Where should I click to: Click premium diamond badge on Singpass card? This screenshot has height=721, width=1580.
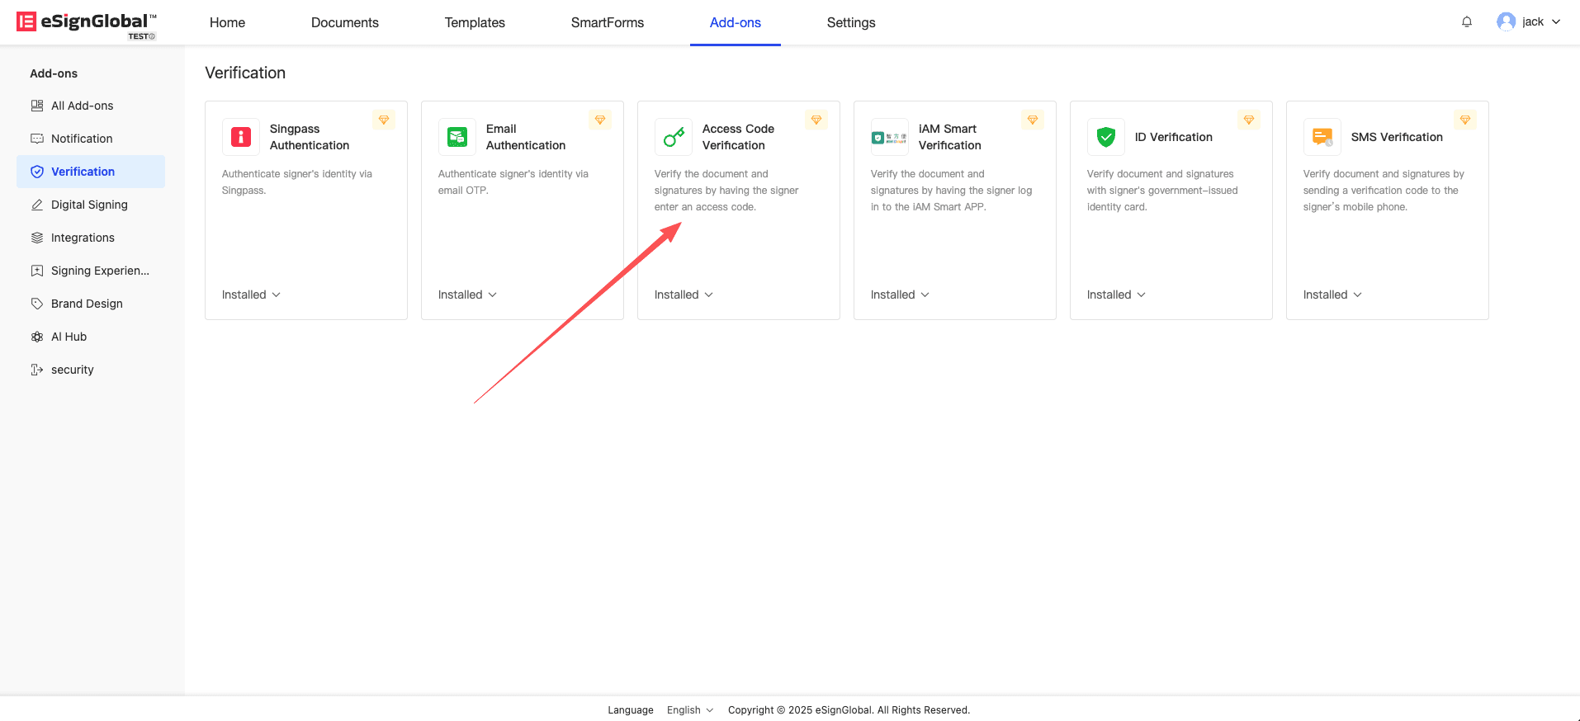384,120
